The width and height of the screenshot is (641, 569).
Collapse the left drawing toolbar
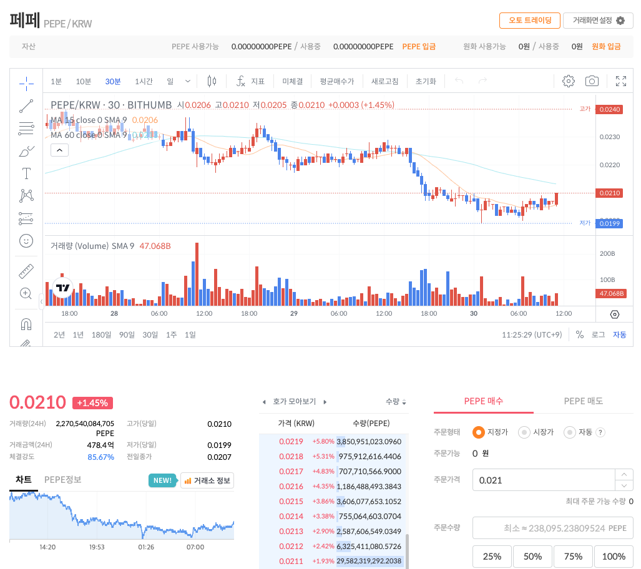(x=41, y=302)
